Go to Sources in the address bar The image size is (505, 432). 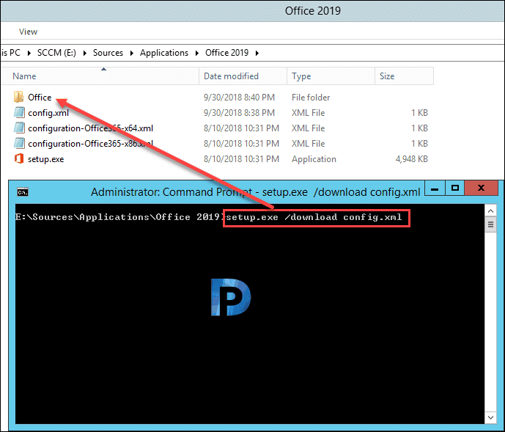coord(108,53)
